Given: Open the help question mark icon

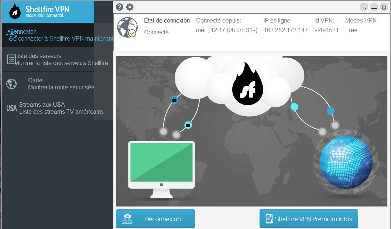Looking at the screenshot, I should [120, 7].
